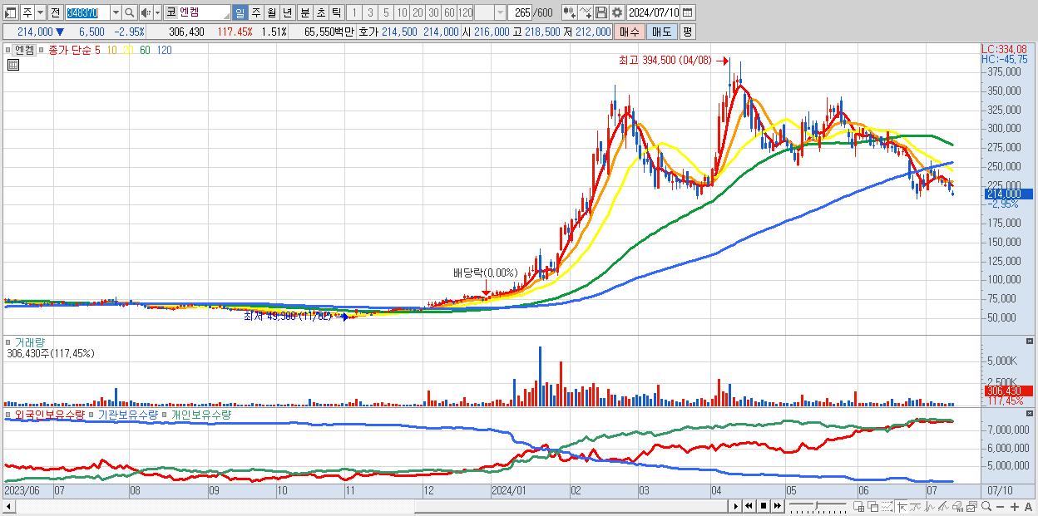
Task: Toggle the 개인보유수량 legend checkbox
Action: (x=165, y=414)
